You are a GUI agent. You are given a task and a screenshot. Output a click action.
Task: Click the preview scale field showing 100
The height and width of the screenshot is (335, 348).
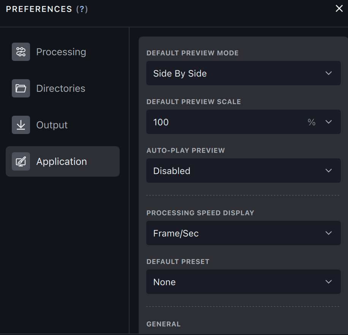[224, 122]
